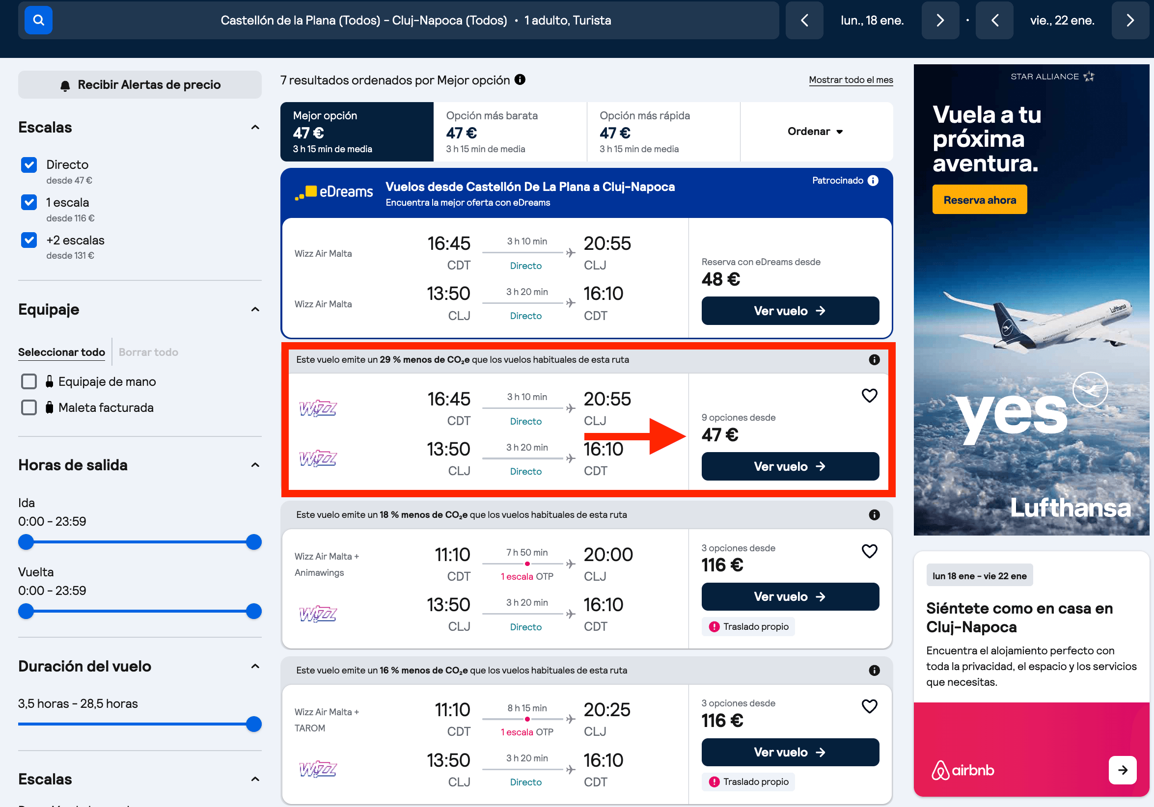1154x807 pixels.
Task: Show info about Mejor opción sorting
Action: 520,80
